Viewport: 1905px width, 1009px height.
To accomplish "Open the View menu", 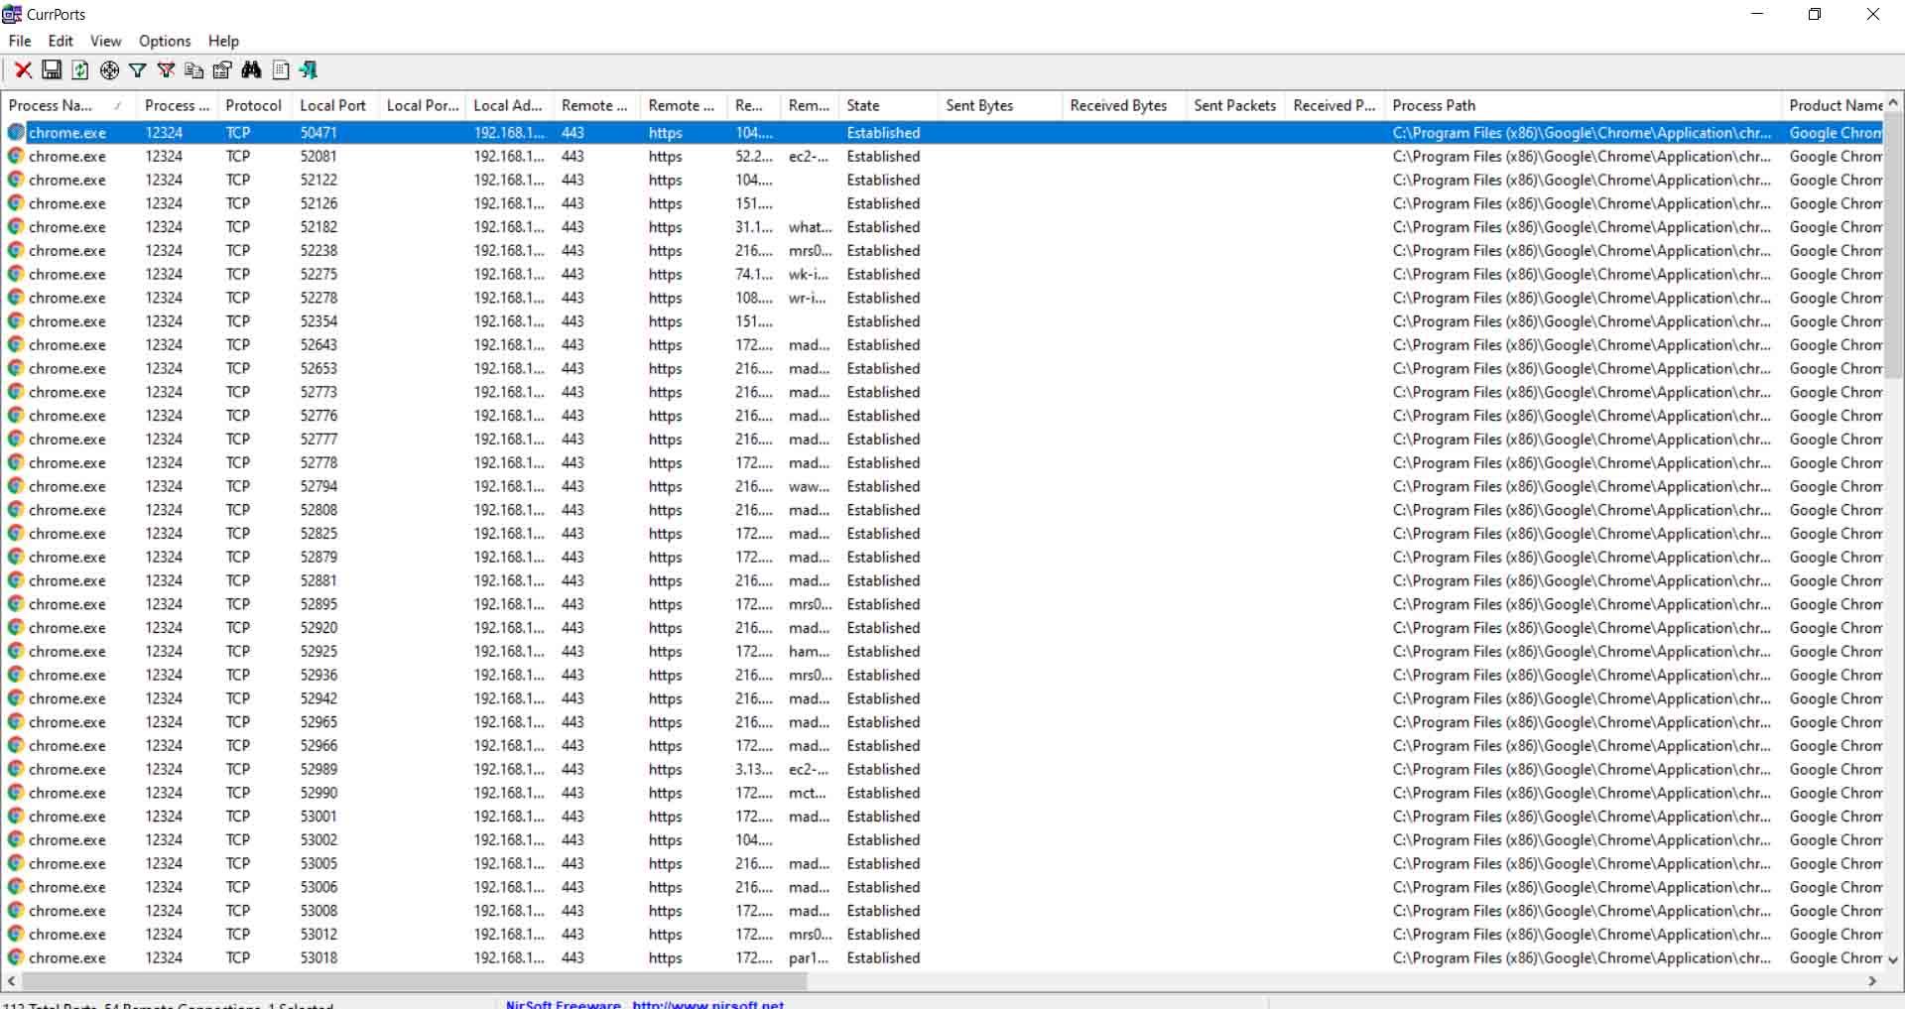I will point(105,41).
